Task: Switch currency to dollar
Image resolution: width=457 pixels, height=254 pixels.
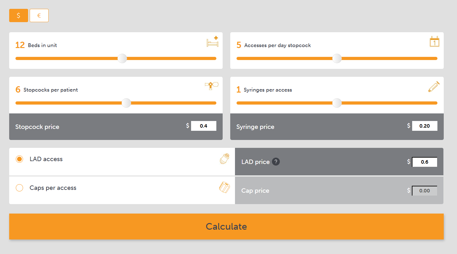Action: pyautogui.click(x=19, y=15)
